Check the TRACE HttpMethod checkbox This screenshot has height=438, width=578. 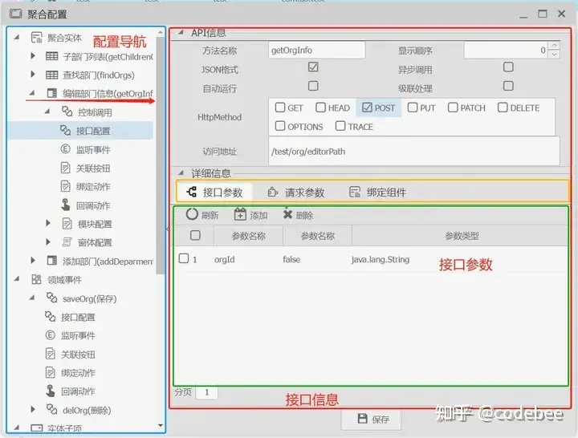point(340,126)
